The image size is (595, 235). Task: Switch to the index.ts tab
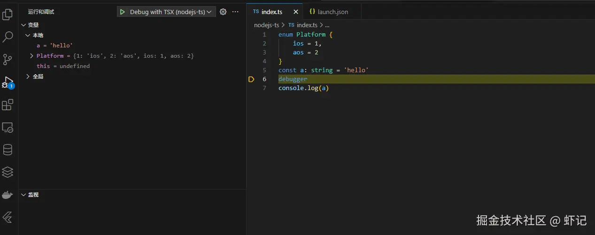tap(272, 12)
